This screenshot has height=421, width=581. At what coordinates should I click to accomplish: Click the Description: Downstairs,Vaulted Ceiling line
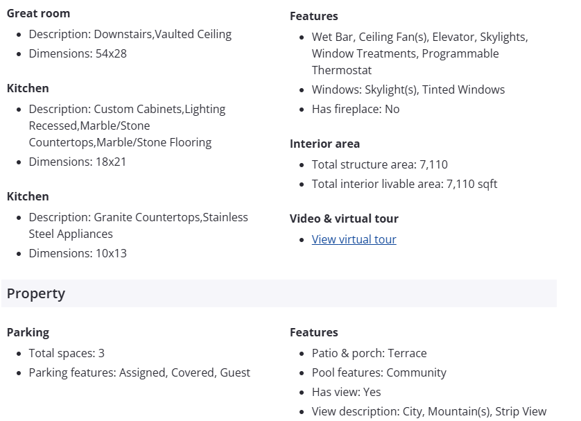pos(130,34)
